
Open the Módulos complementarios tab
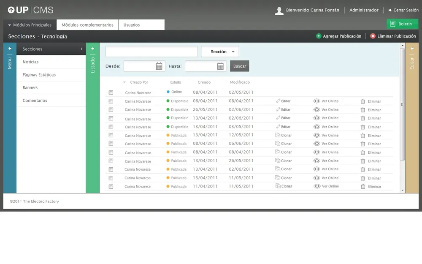[x=87, y=25]
